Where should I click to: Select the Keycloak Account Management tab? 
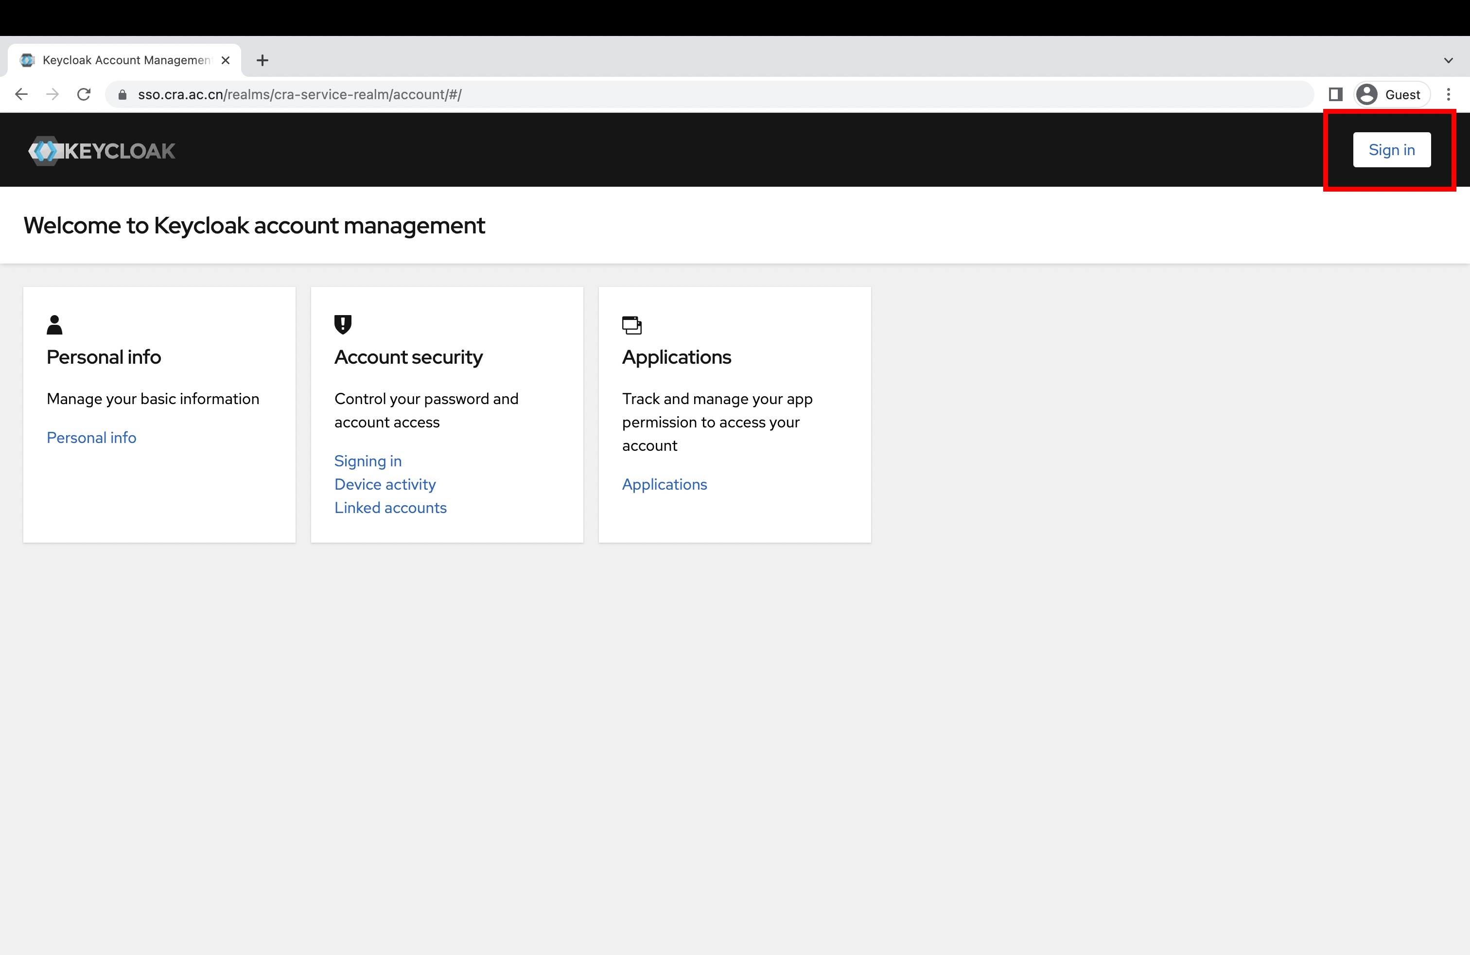pos(123,60)
